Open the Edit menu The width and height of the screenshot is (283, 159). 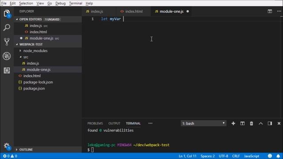click(x=12, y=3)
